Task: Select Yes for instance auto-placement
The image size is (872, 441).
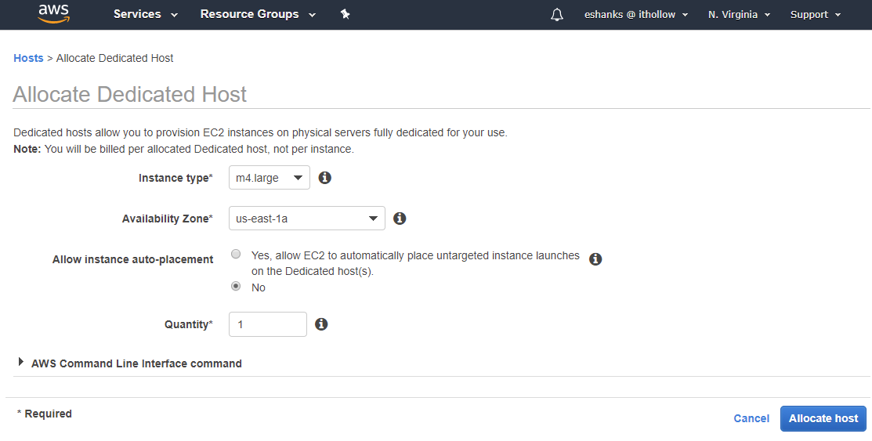Action: click(x=236, y=255)
